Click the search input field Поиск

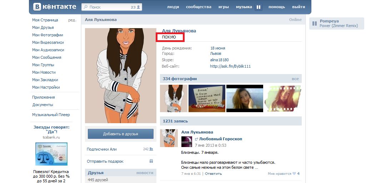click(112, 7)
